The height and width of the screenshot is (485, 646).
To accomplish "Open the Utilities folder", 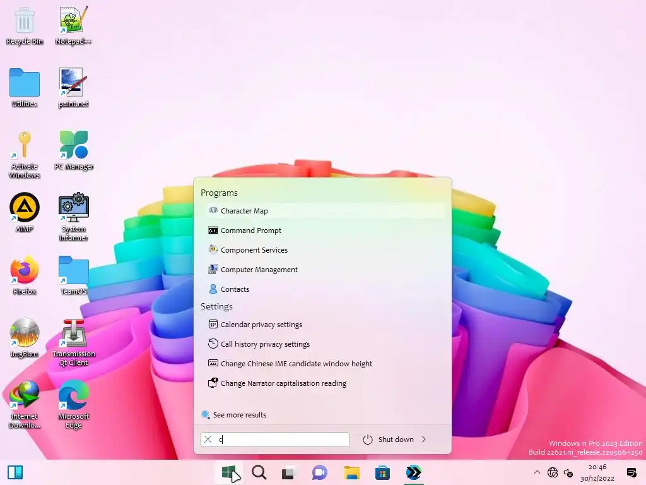I will coord(25,88).
